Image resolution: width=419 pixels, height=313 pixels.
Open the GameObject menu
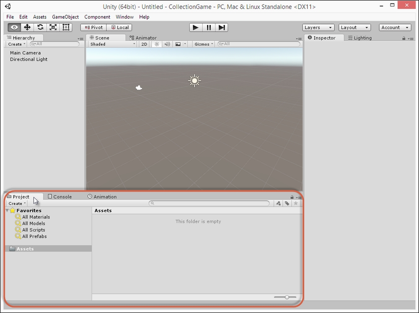pos(65,17)
